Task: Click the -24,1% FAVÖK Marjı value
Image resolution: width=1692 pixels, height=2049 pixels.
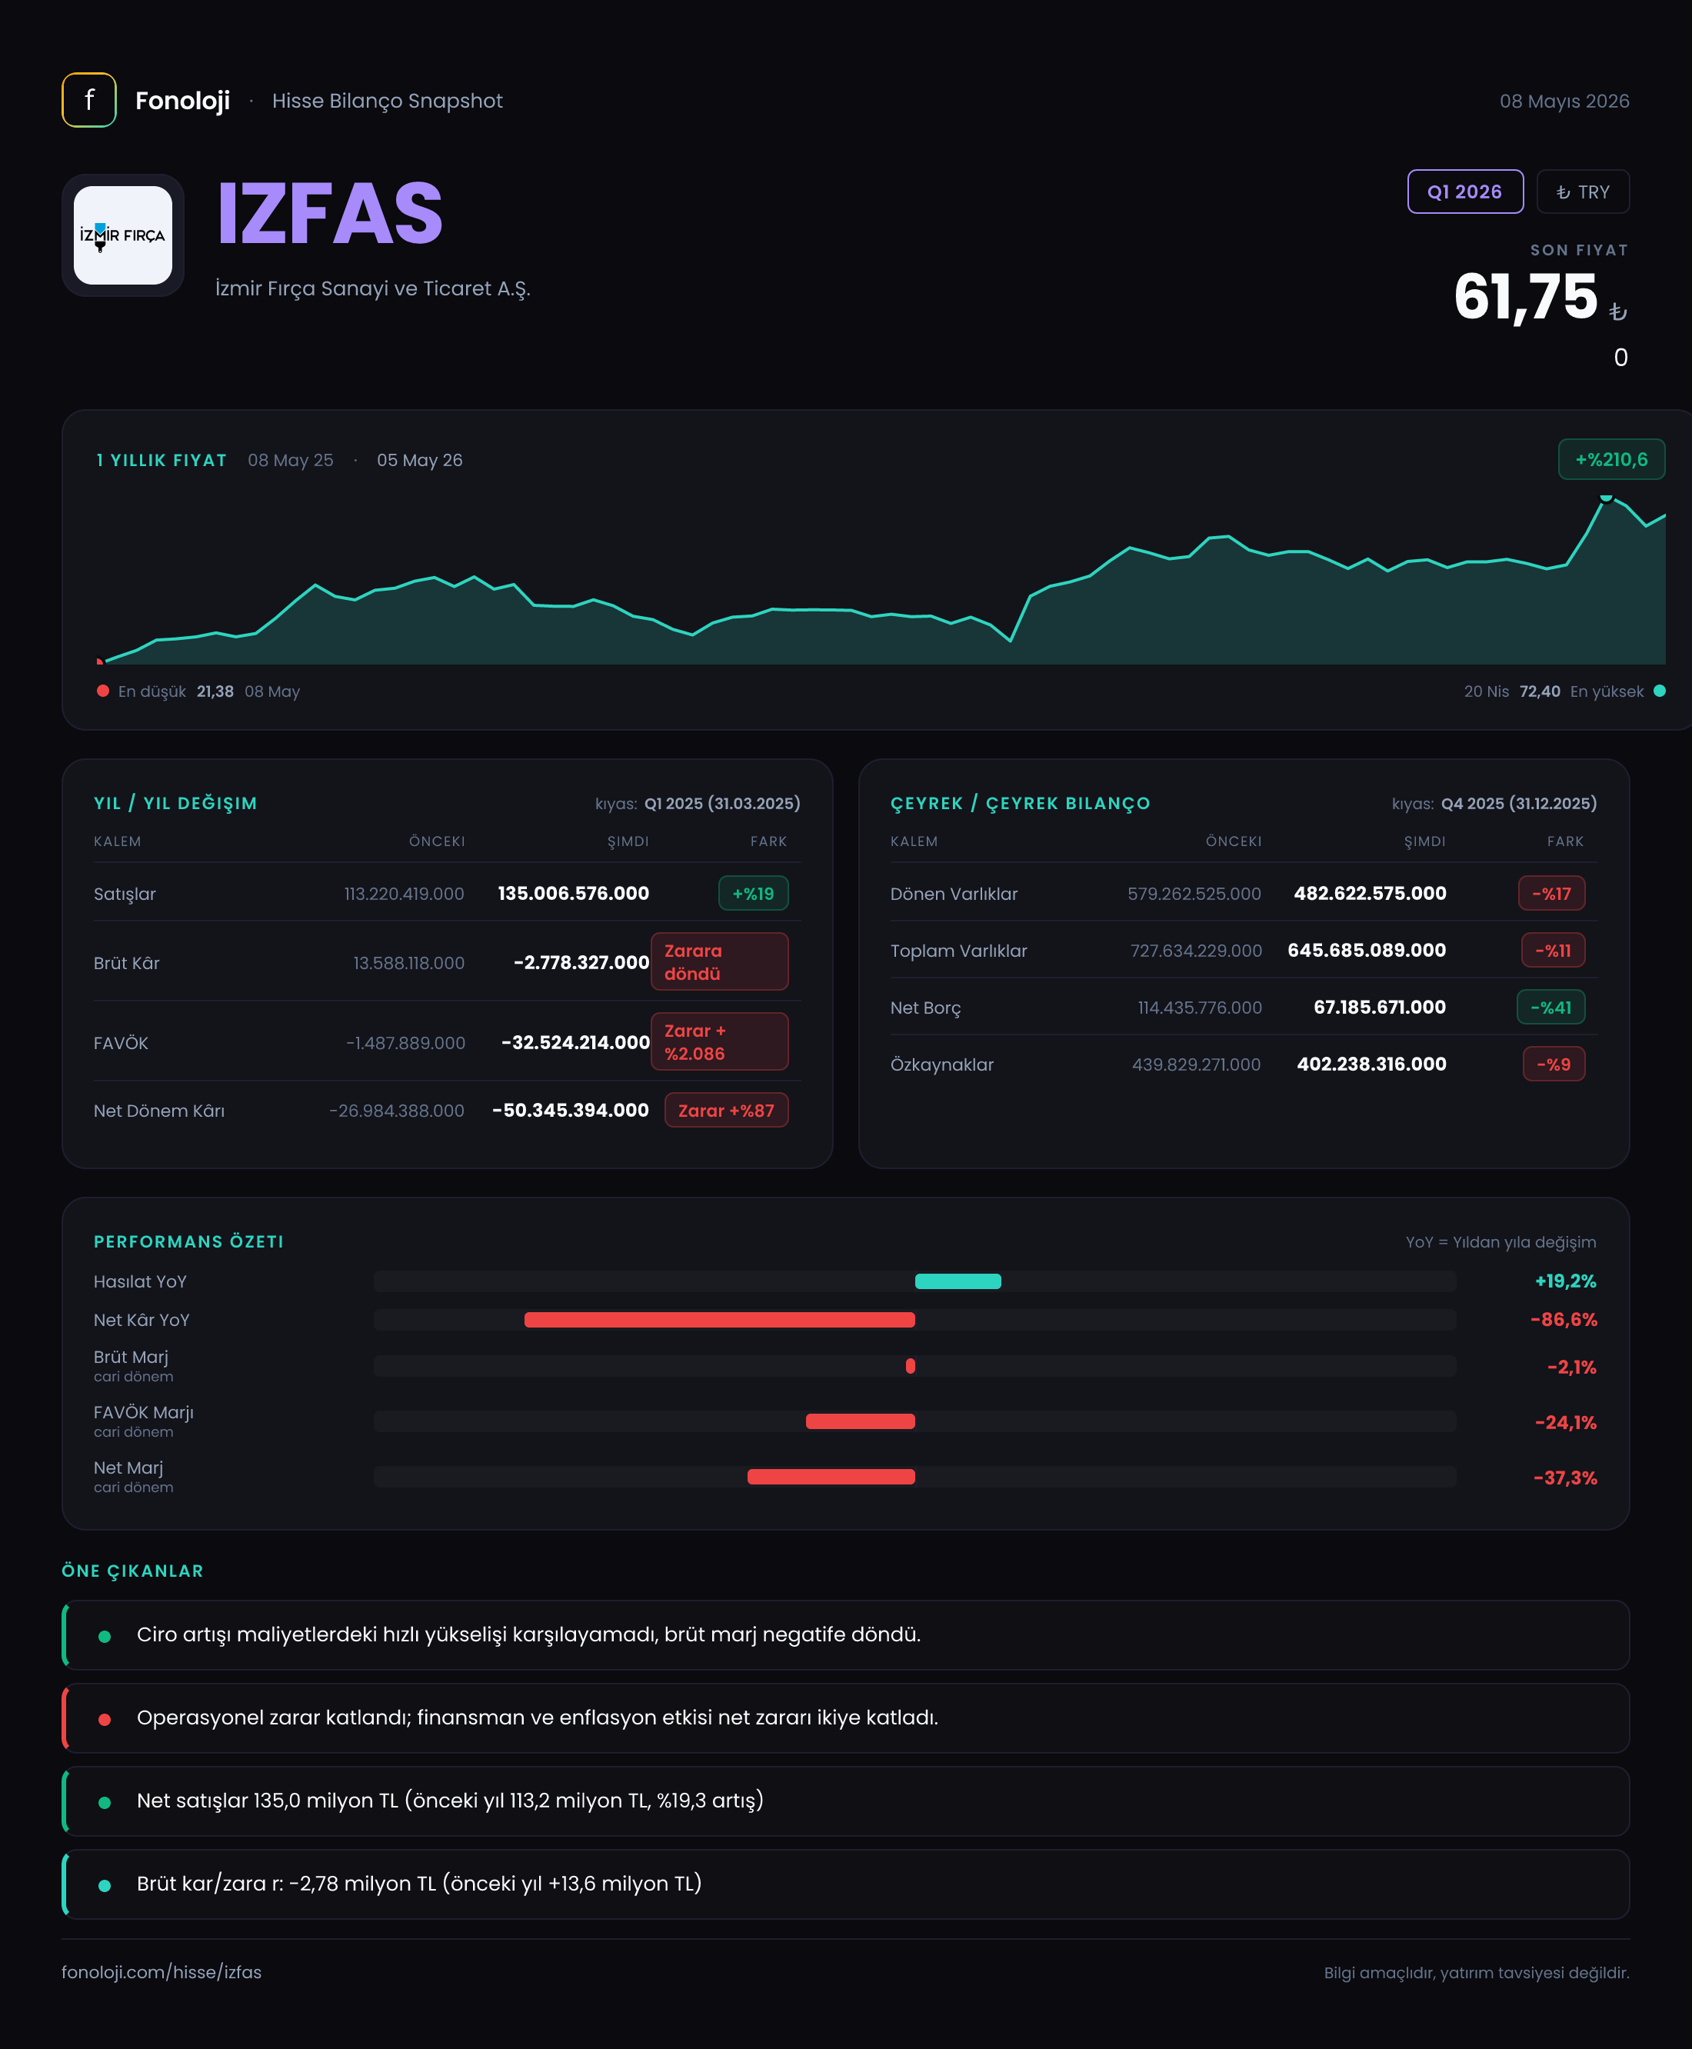Action: coord(1565,1422)
